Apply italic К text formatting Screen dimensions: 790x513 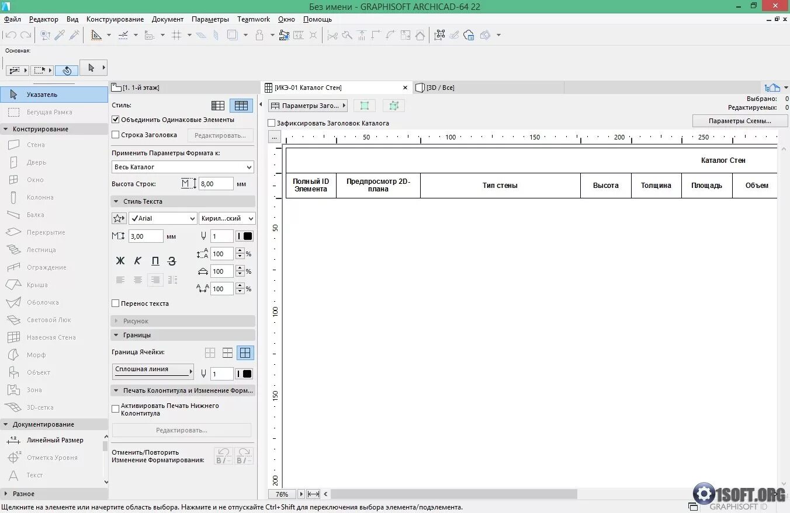(x=138, y=261)
